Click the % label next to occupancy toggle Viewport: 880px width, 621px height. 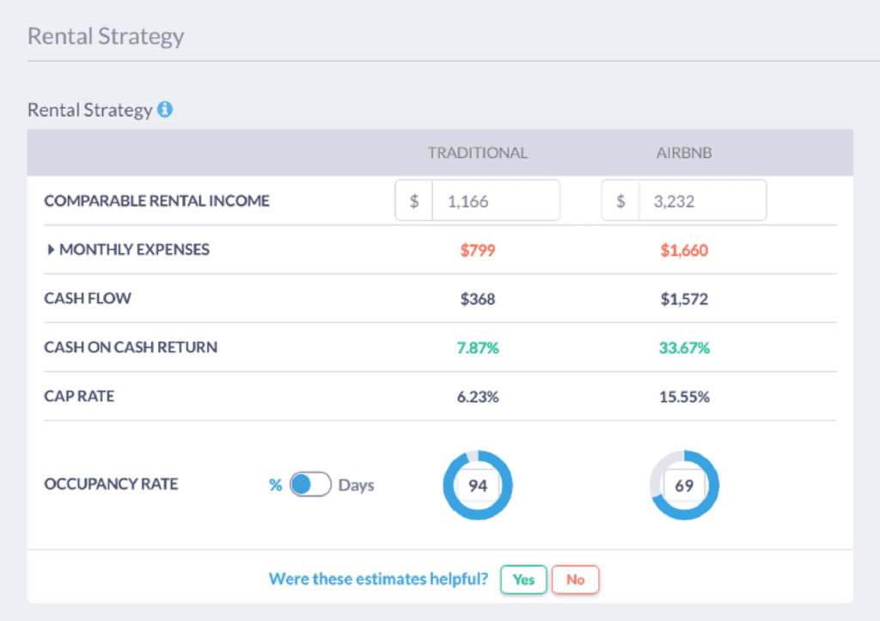pos(276,484)
